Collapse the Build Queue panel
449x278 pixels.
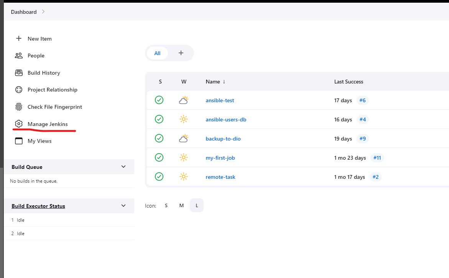123,167
